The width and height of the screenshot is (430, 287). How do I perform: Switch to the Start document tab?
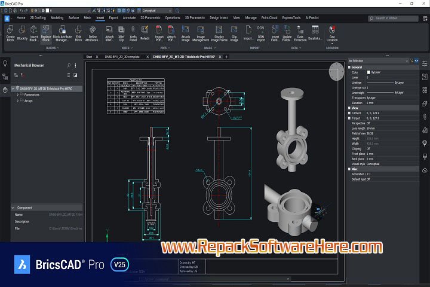click(x=89, y=57)
